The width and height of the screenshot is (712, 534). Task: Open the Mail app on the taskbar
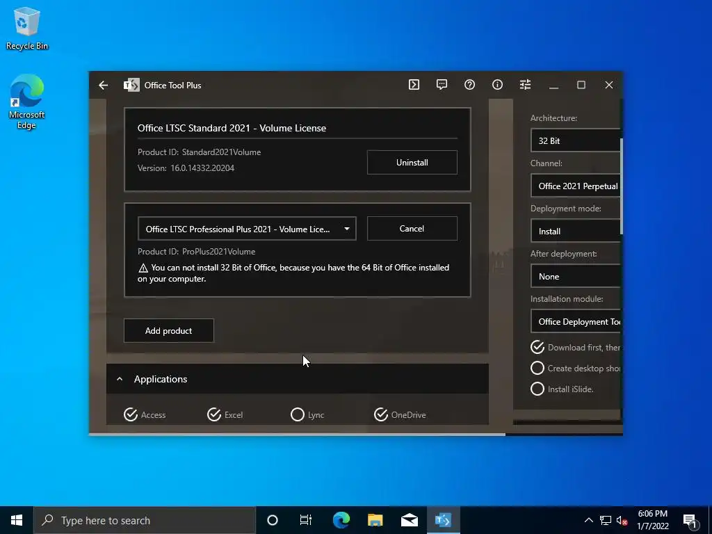[409, 520]
